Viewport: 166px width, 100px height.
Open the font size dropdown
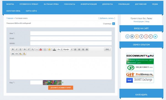59,49
